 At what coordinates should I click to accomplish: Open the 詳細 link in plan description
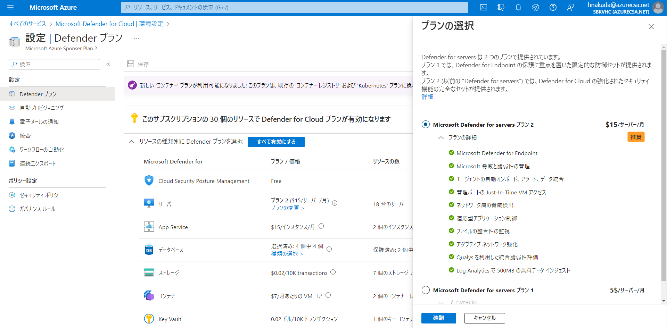(x=427, y=97)
